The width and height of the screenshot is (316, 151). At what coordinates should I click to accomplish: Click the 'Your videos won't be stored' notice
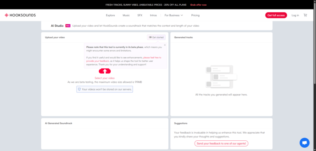coord(105,89)
